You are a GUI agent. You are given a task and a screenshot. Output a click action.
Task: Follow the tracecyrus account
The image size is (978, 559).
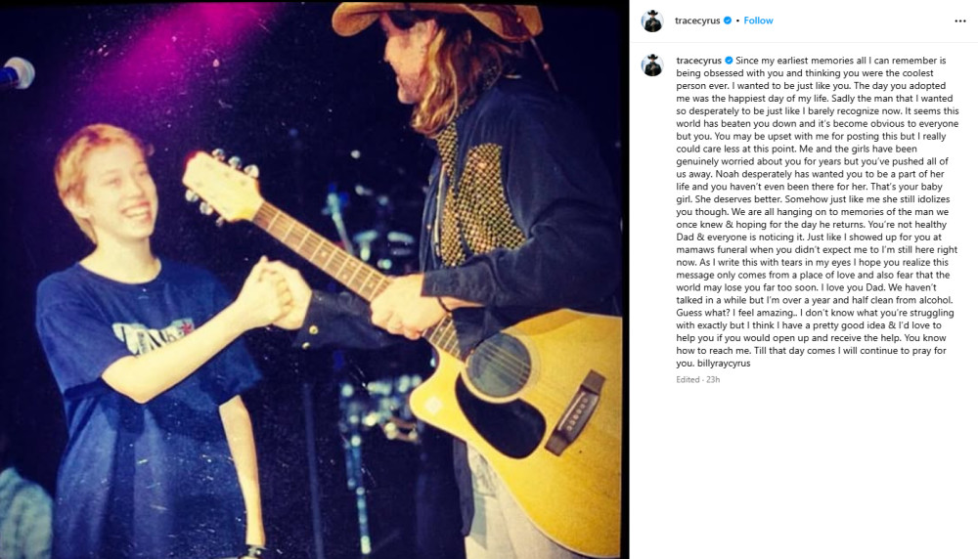[759, 21]
